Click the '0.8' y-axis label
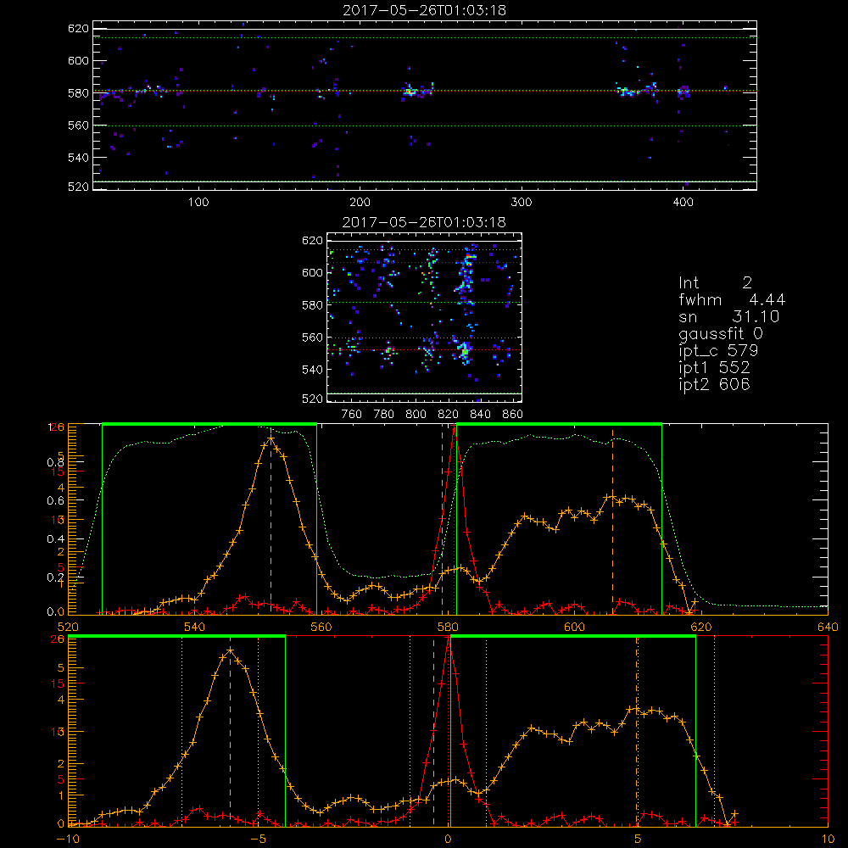848x848 pixels. click(55, 462)
